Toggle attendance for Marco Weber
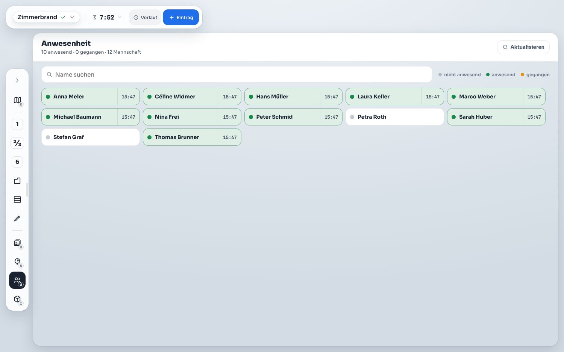This screenshot has width=564, height=352. click(485, 97)
